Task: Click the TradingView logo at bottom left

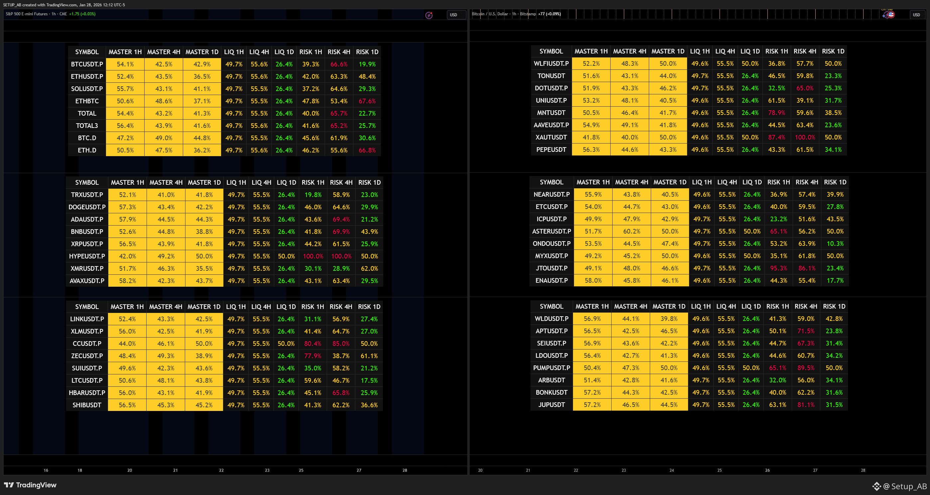Action: pyautogui.click(x=30, y=485)
